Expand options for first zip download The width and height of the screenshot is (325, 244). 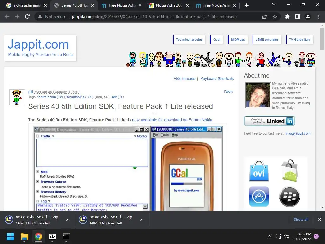pos(68,220)
